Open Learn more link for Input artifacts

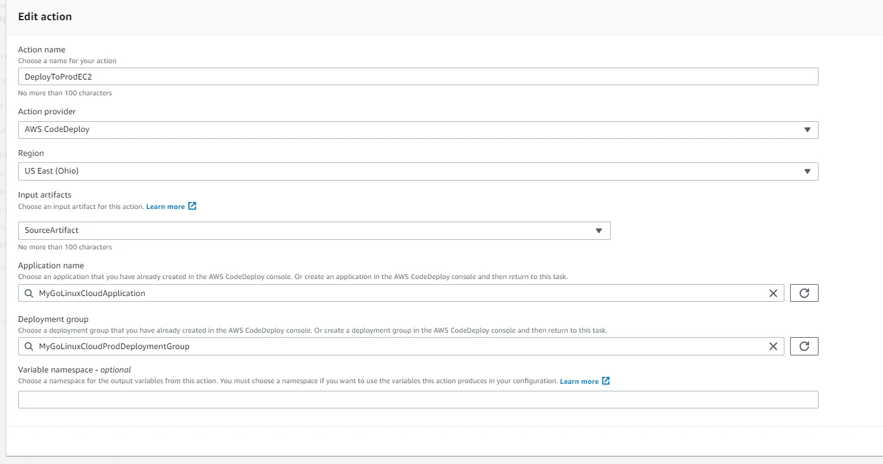click(166, 207)
